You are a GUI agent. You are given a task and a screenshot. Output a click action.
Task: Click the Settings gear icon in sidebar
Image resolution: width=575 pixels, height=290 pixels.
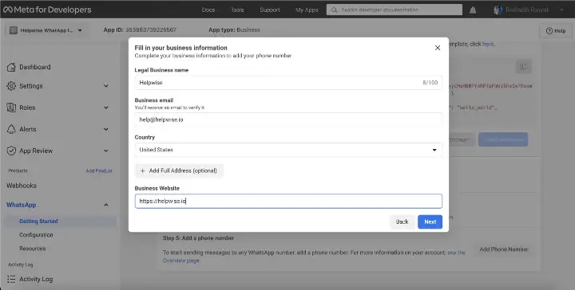(x=11, y=86)
